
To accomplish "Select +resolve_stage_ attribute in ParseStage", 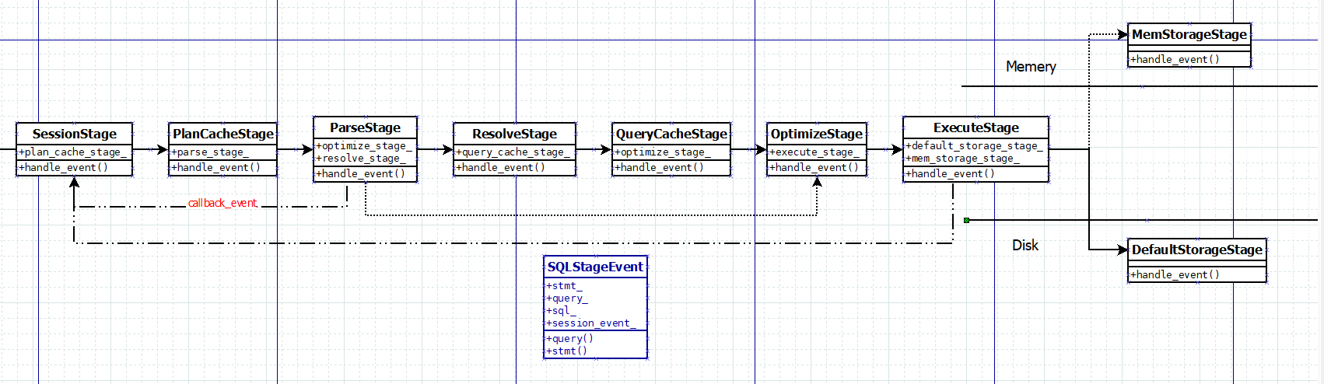I will tap(360, 159).
